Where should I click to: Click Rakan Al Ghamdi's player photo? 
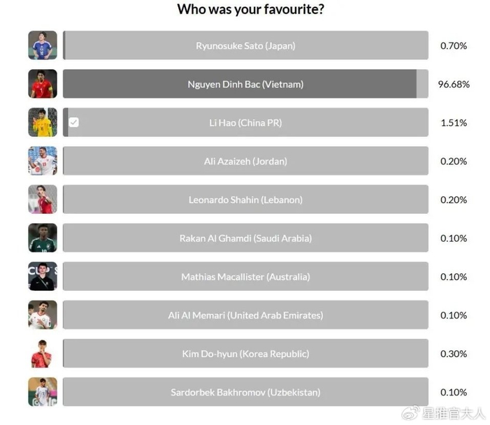[43, 238]
